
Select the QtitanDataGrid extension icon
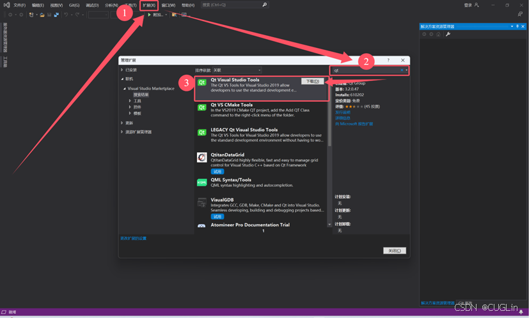201,157
